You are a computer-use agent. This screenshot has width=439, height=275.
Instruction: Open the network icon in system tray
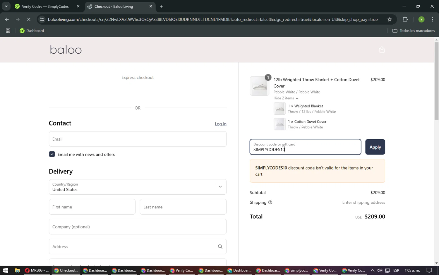387,270
